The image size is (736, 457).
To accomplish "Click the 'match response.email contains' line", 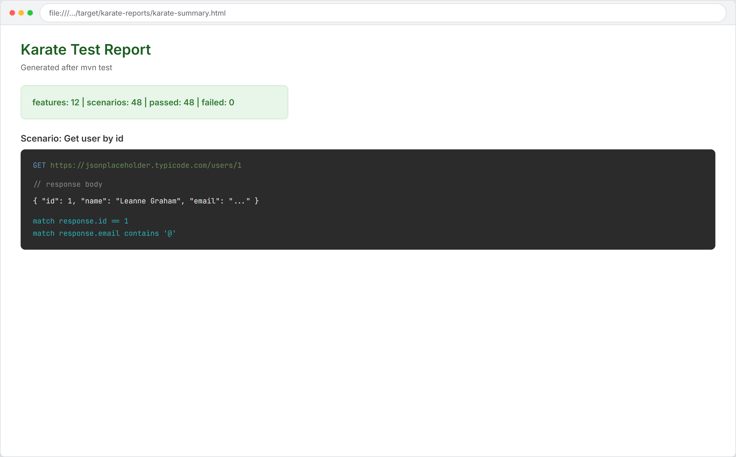I will pos(104,234).
